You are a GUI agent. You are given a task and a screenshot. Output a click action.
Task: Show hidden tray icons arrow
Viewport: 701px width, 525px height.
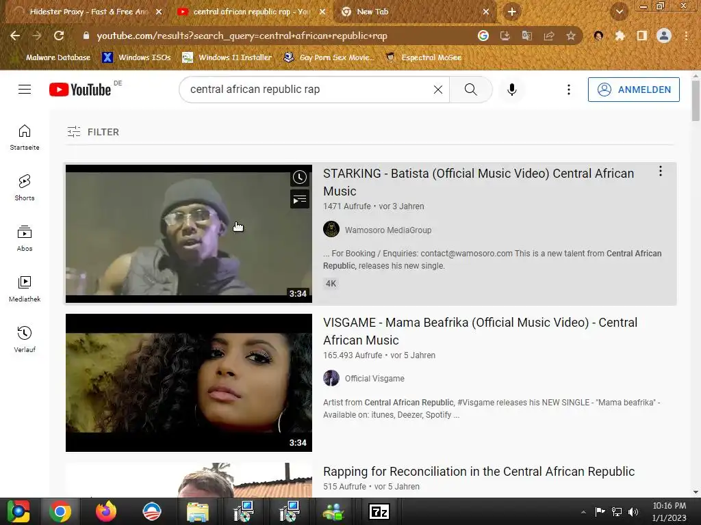(x=583, y=512)
